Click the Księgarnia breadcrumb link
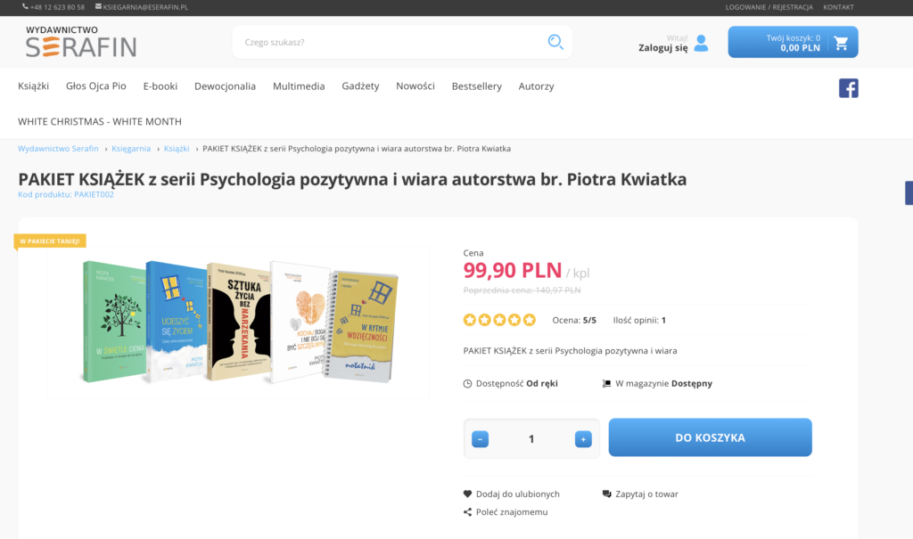 coord(131,149)
